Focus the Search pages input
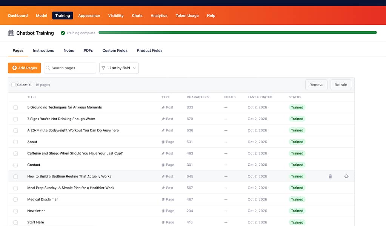386x226 pixels. [x=70, y=68]
